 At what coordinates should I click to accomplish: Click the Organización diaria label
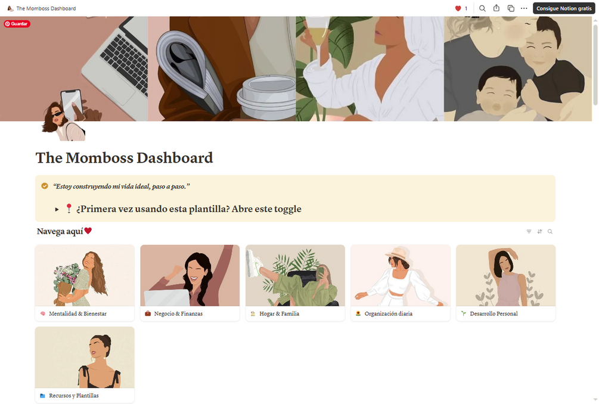pyautogui.click(x=389, y=313)
